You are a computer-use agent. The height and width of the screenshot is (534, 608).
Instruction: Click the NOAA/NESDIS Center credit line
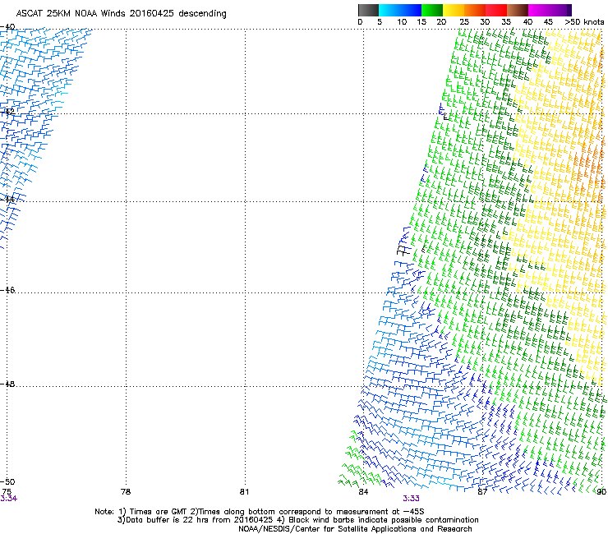355,529
